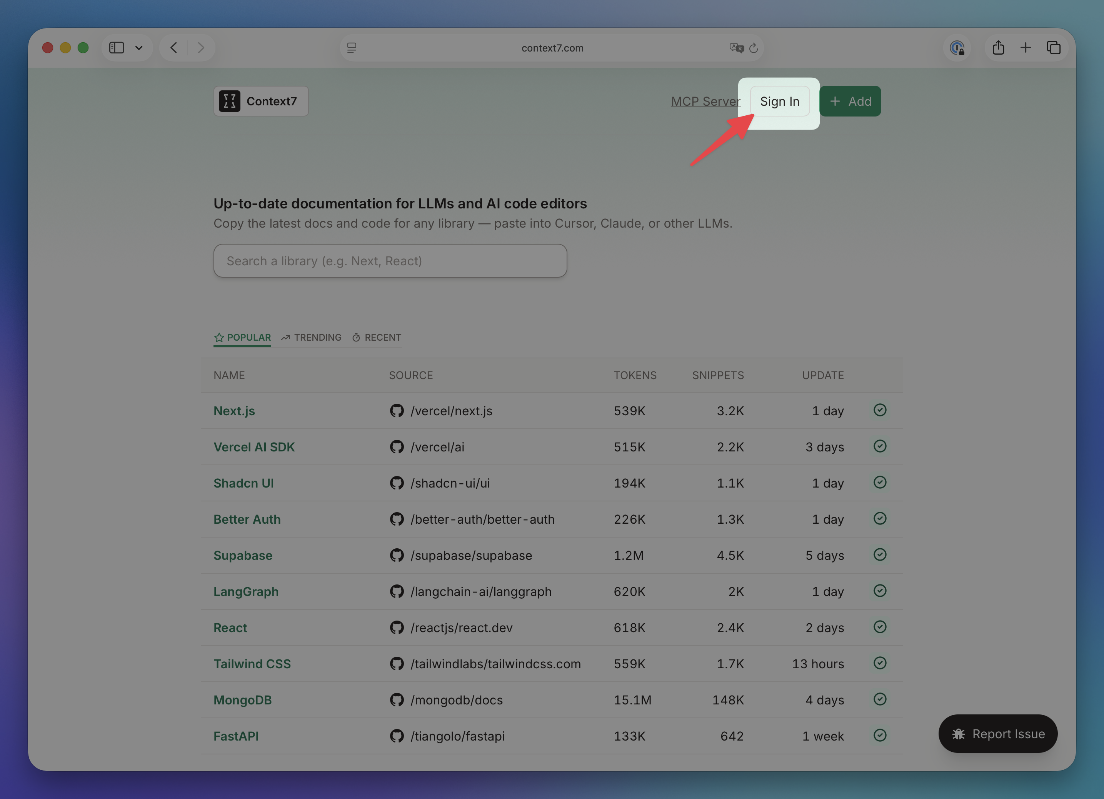Open the password manager extension icon
The width and height of the screenshot is (1104, 799).
[957, 48]
